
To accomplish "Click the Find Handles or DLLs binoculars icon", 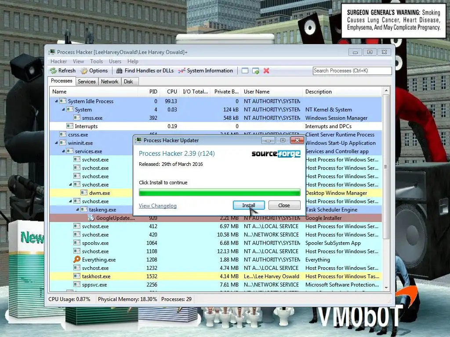I will [x=120, y=71].
